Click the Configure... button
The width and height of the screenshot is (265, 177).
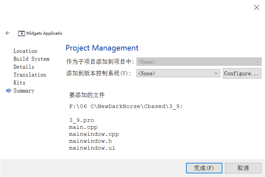pos(242,73)
